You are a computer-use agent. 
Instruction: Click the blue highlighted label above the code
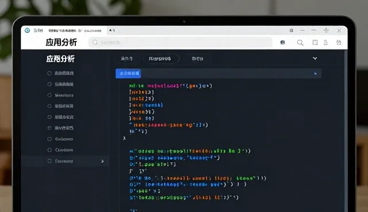128,73
